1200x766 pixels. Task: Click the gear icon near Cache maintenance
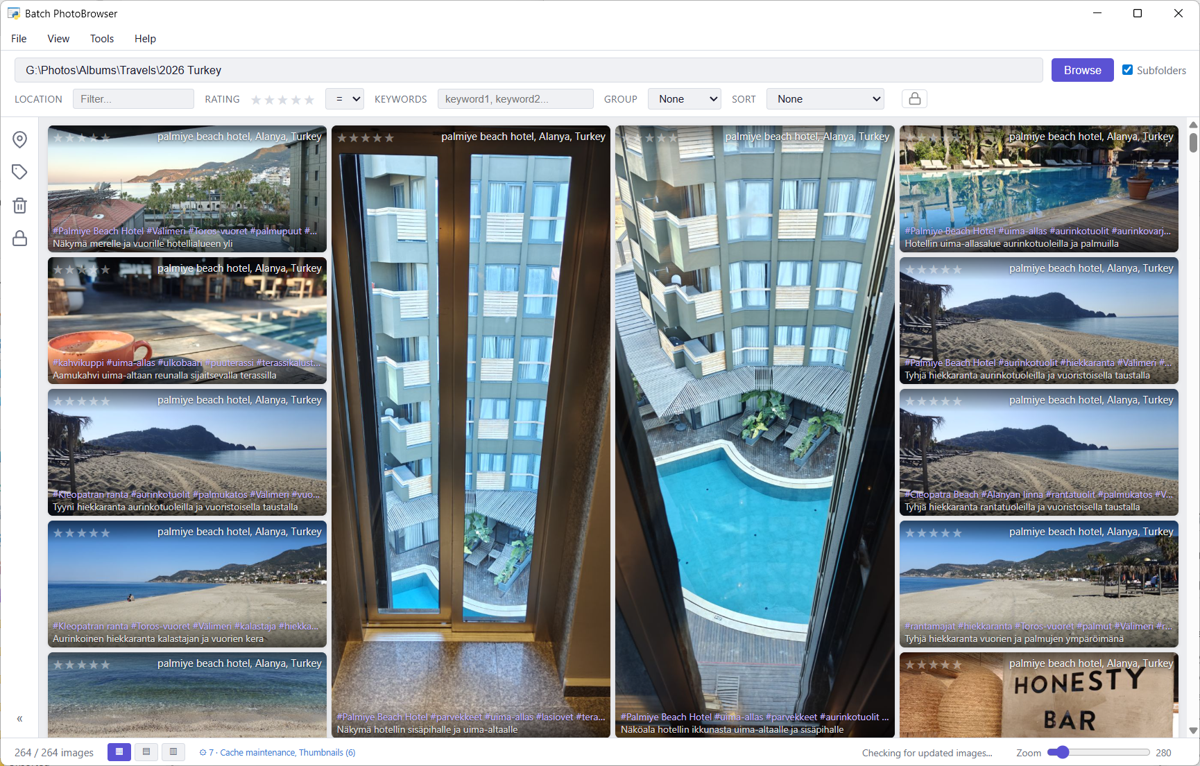[203, 752]
